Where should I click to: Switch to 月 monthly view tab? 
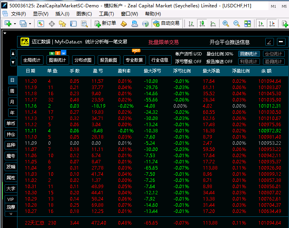[x=12, y=102]
